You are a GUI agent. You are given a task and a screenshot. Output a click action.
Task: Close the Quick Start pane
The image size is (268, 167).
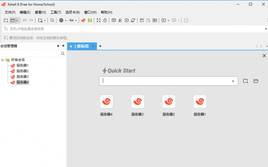(264, 56)
